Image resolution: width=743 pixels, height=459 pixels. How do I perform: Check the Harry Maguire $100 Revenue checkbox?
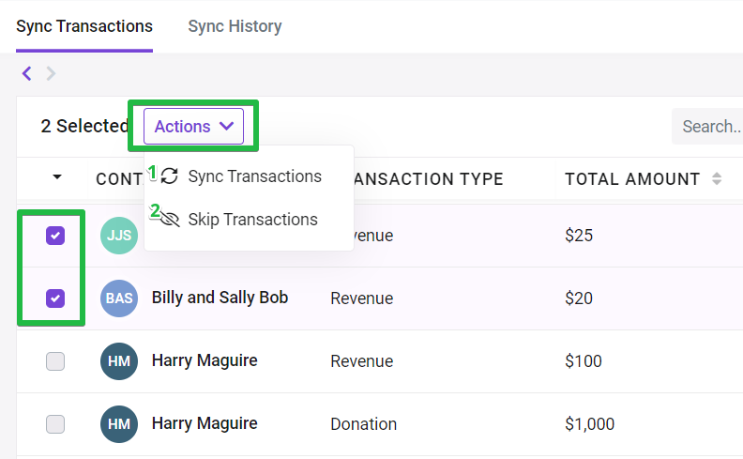(x=55, y=361)
